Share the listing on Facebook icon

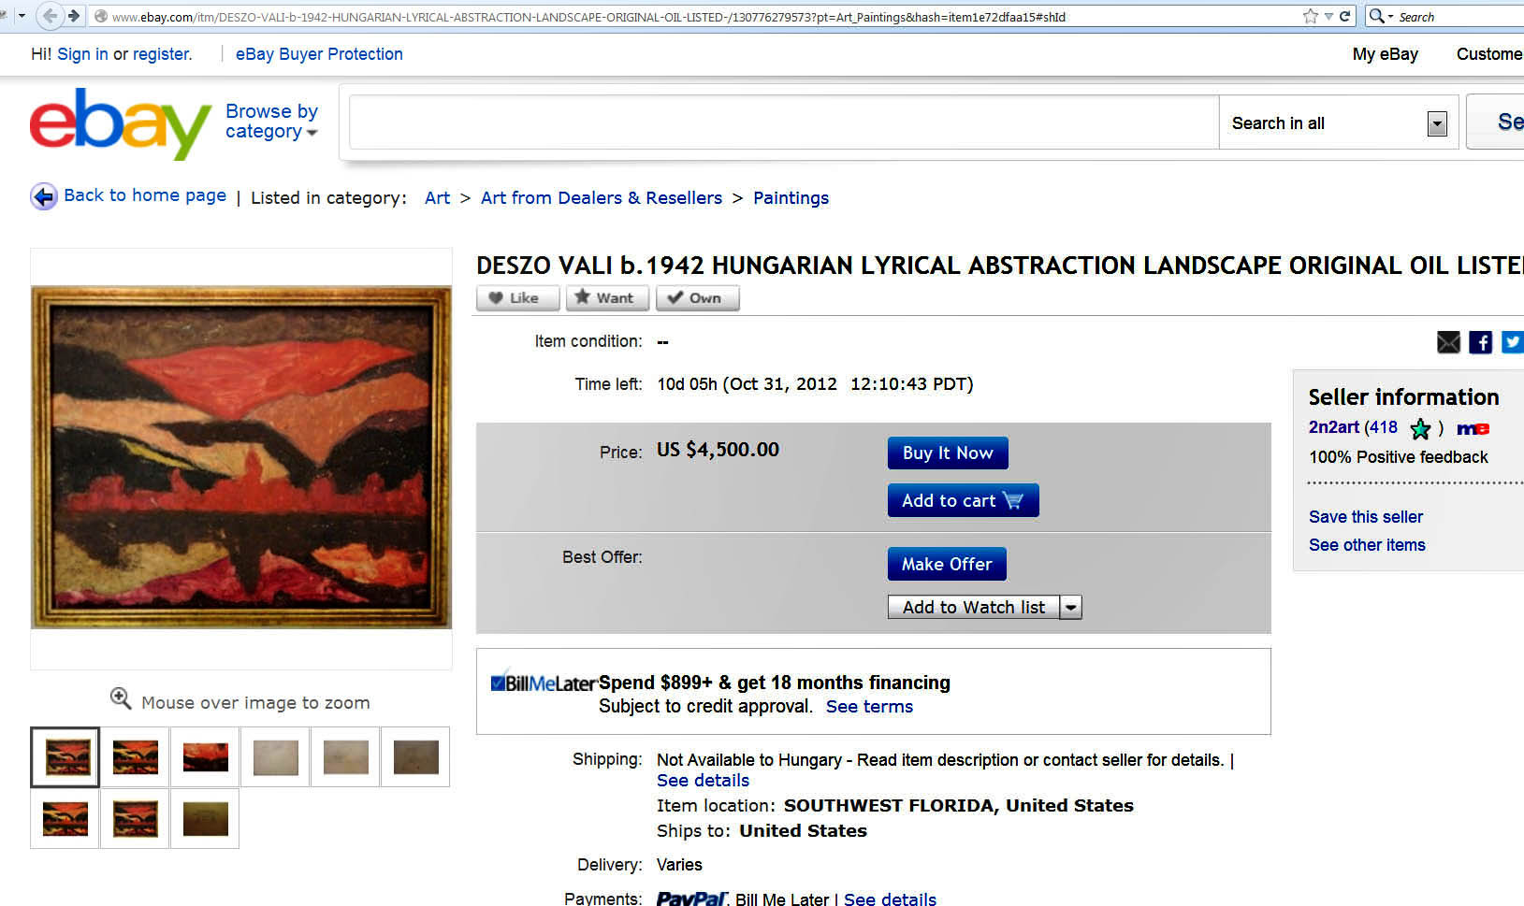(1480, 342)
